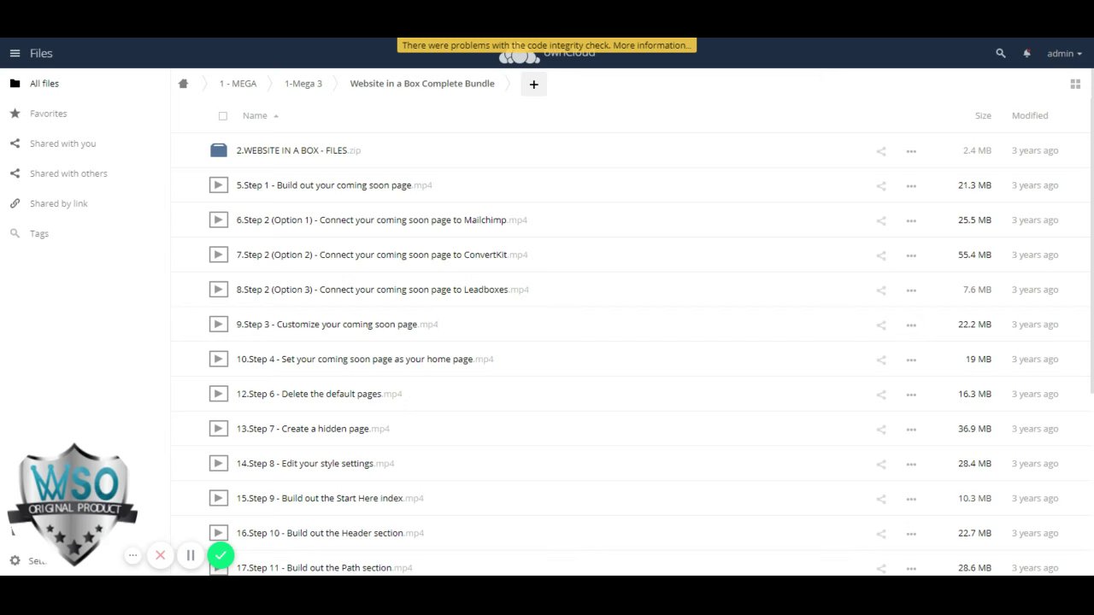
Task: Sort by Modified column header
Action: pos(1030,115)
